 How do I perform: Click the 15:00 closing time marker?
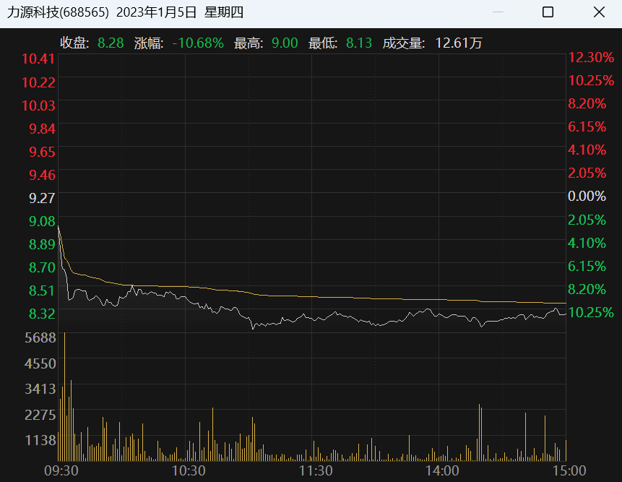[x=568, y=471]
